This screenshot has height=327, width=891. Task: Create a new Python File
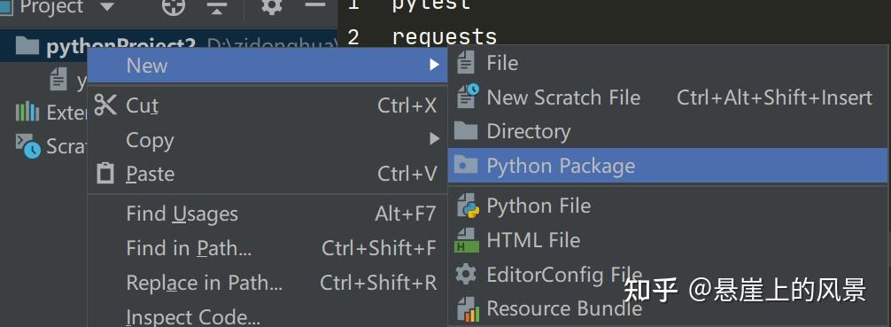668,206
